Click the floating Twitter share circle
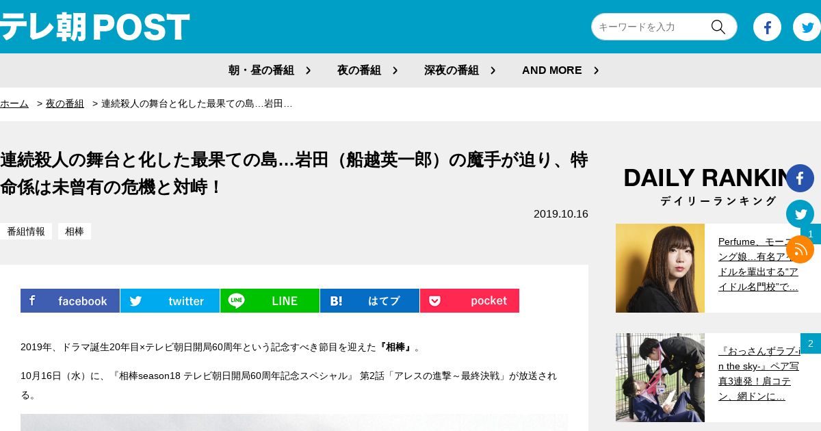821x431 pixels. click(x=800, y=213)
